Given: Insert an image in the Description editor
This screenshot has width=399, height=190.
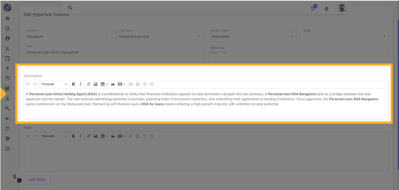Looking at the screenshot, I should (x=95, y=84).
